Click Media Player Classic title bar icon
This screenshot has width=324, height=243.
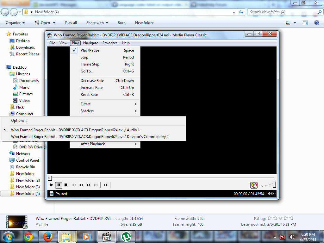pyautogui.click(x=50, y=35)
